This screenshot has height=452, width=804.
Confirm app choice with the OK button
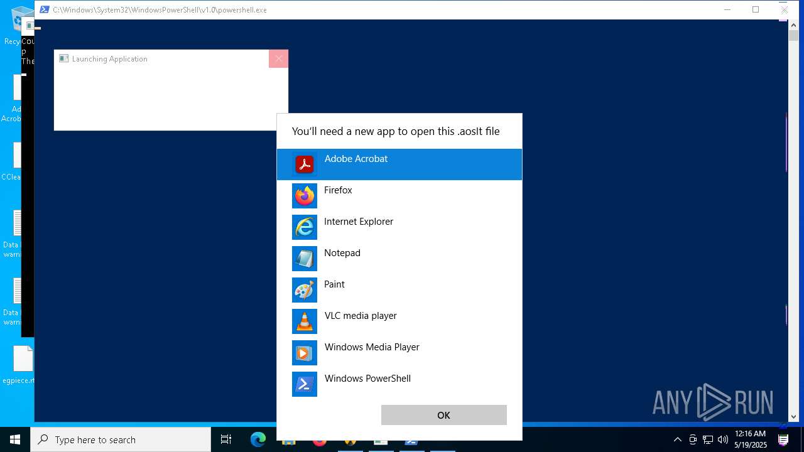[x=444, y=415]
